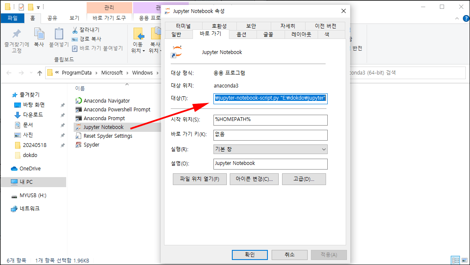Click the Explorer back arrow
The image size is (470, 265).
coord(9,73)
